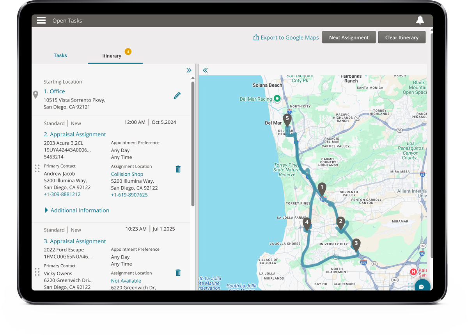Select the Itinerary tab

(x=112, y=55)
